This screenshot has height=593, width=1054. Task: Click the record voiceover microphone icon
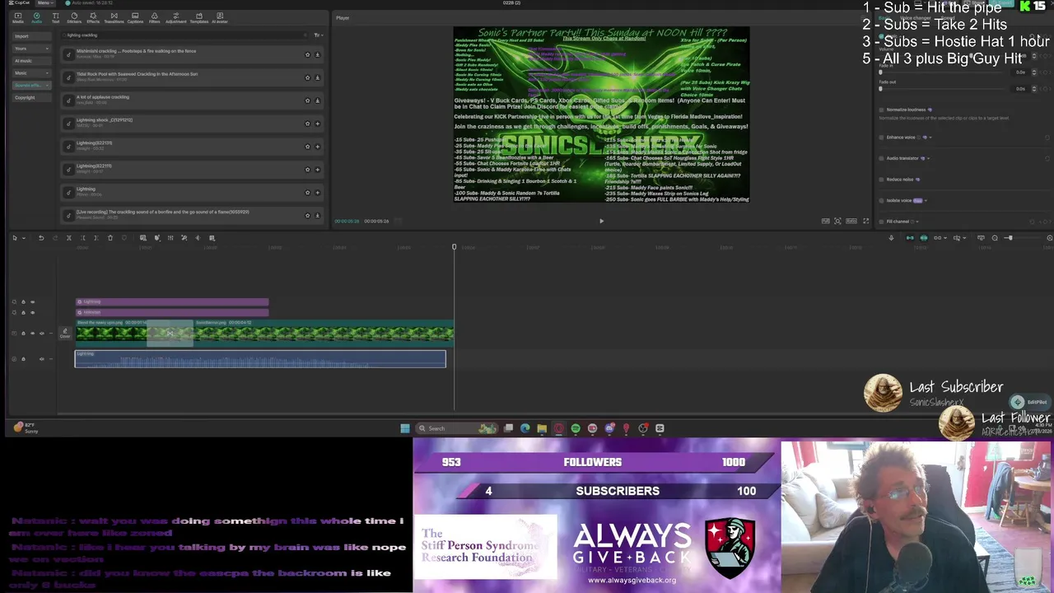tap(891, 238)
